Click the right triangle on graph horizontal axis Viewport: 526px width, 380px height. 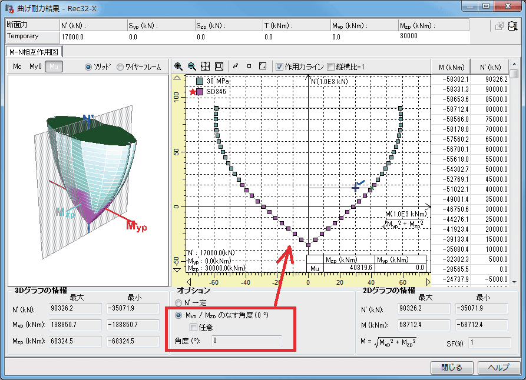[x=428, y=282]
